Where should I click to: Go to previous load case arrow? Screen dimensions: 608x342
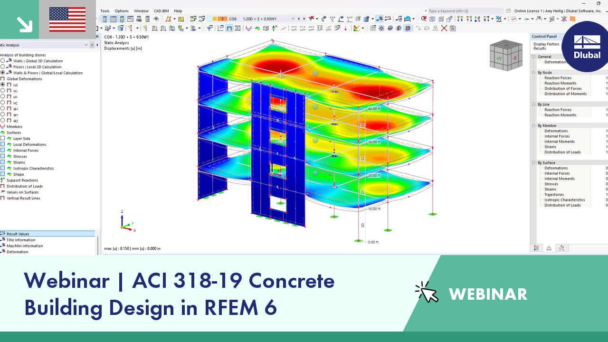(299, 19)
